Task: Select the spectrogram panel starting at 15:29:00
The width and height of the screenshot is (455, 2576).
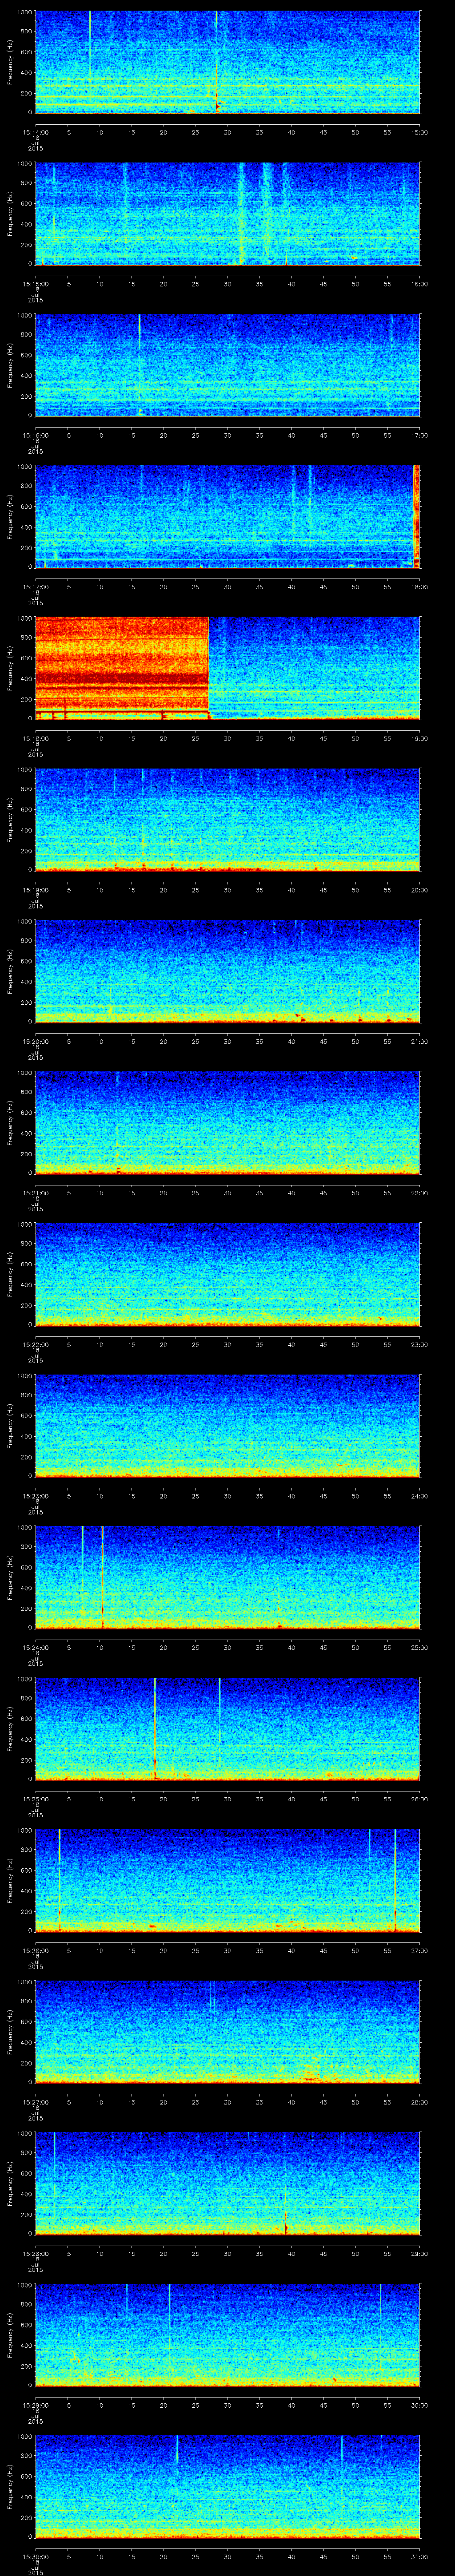Action: click(228, 2334)
